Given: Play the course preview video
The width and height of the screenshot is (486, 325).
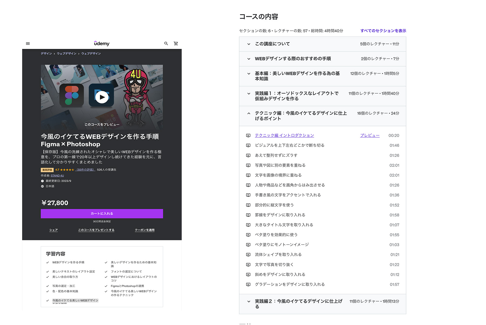Looking at the screenshot, I should (102, 97).
